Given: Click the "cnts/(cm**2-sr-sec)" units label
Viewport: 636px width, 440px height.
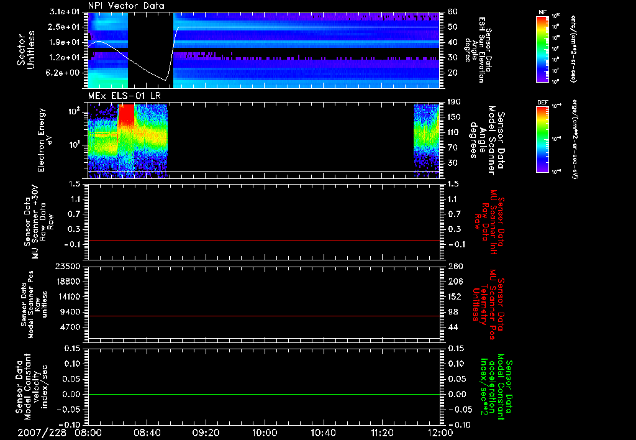Looking at the screenshot, I should [573, 49].
